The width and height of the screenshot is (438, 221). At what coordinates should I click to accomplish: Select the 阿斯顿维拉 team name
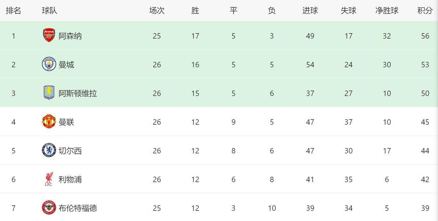point(78,93)
